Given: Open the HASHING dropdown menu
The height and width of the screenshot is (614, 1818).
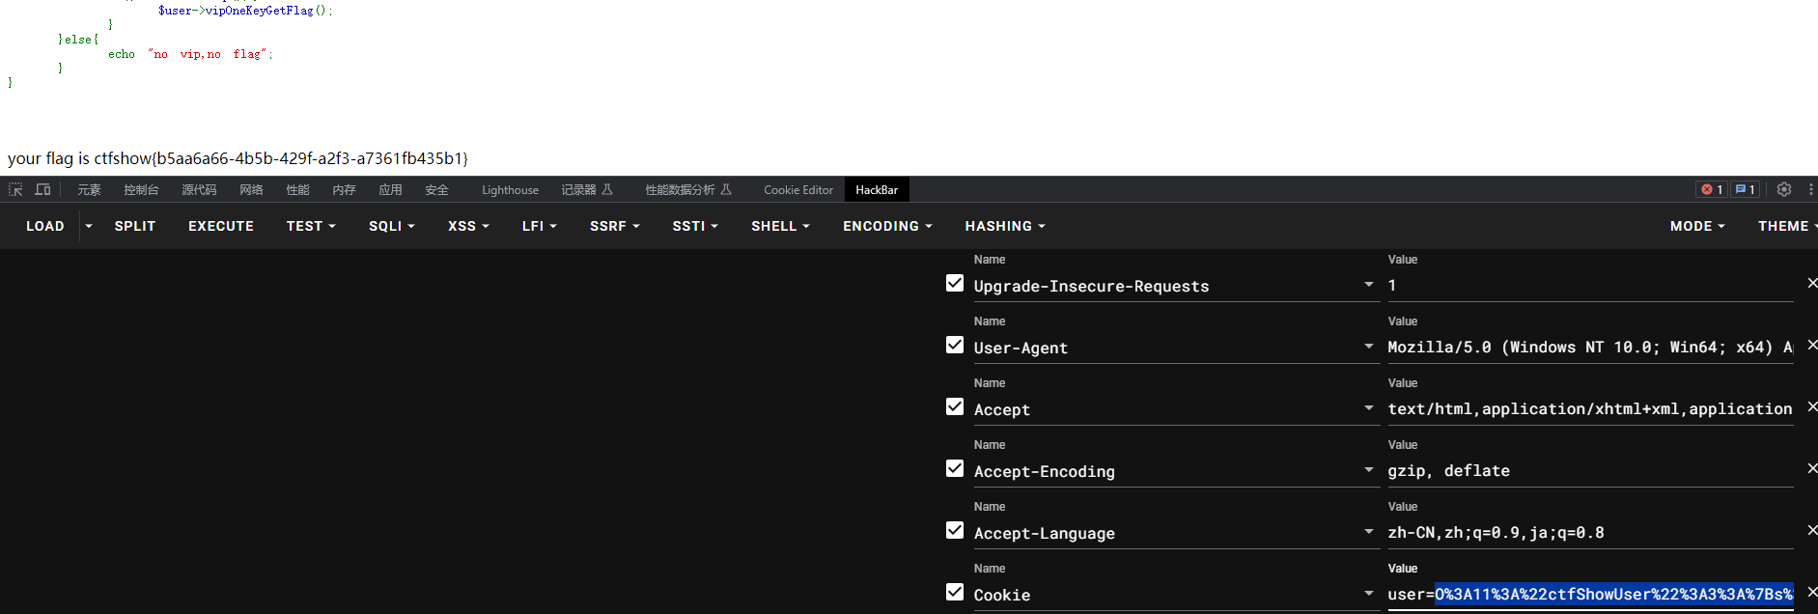Looking at the screenshot, I should point(1005,226).
